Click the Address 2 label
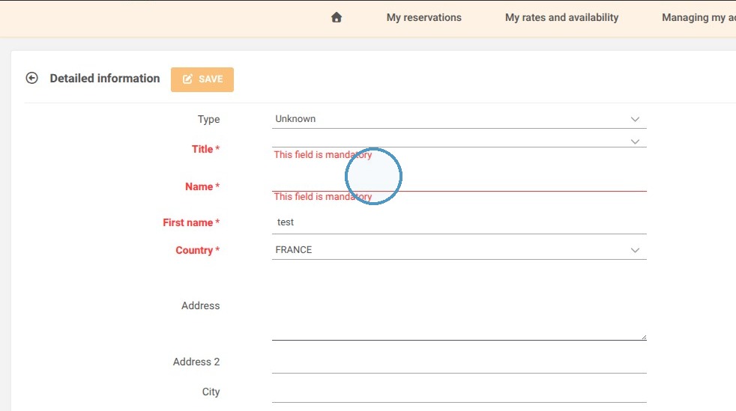 point(196,362)
